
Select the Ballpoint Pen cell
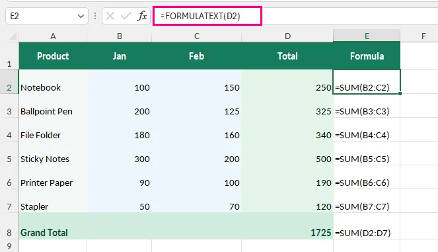click(x=53, y=106)
